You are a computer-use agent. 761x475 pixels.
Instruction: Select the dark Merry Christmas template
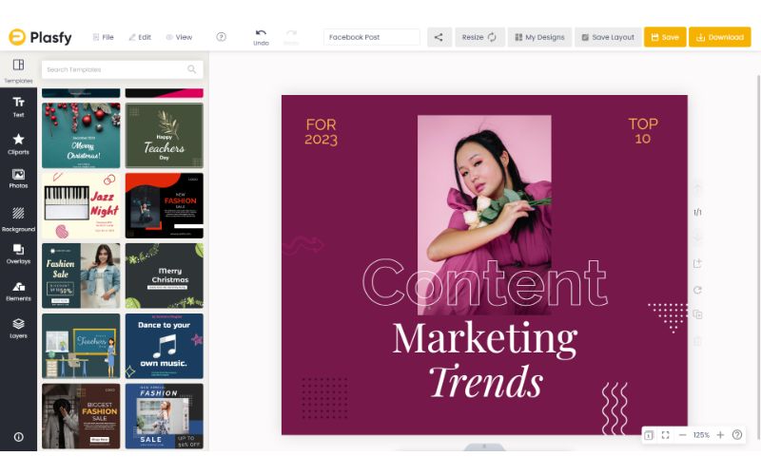point(165,275)
